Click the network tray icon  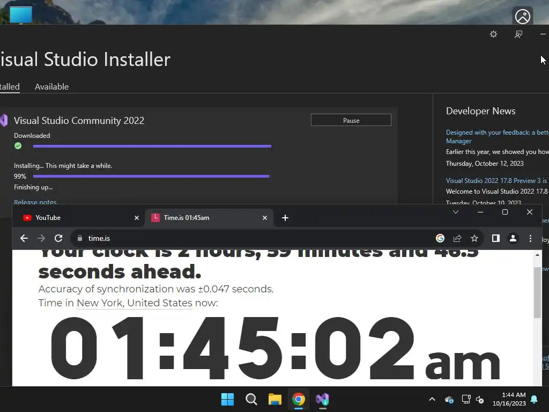coord(466,399)
